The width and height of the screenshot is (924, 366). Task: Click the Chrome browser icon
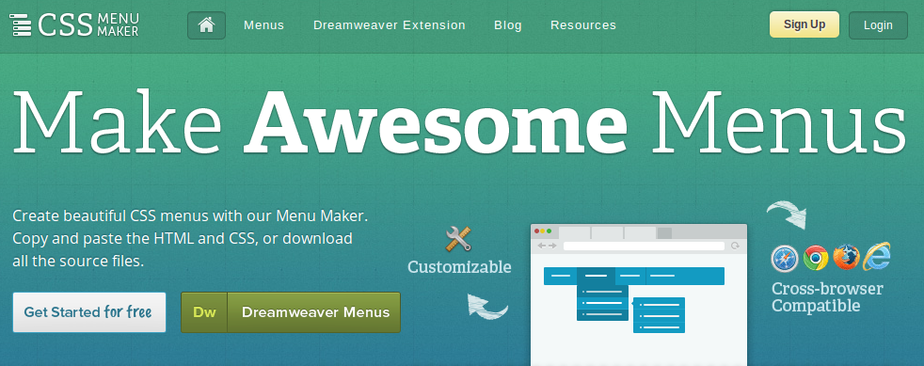816,258
